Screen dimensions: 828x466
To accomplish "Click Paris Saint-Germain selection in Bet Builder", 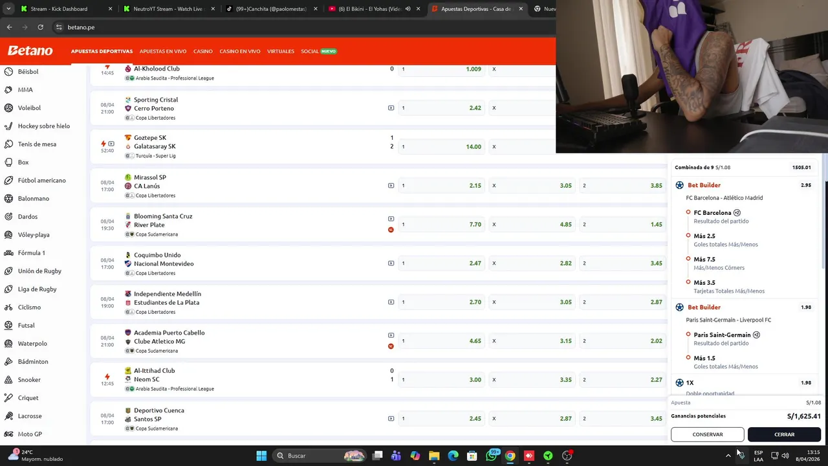I will click(x=722, y=335).
